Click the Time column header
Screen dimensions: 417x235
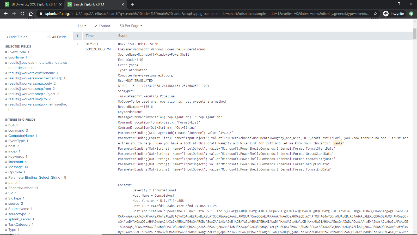tap(90, 36)
